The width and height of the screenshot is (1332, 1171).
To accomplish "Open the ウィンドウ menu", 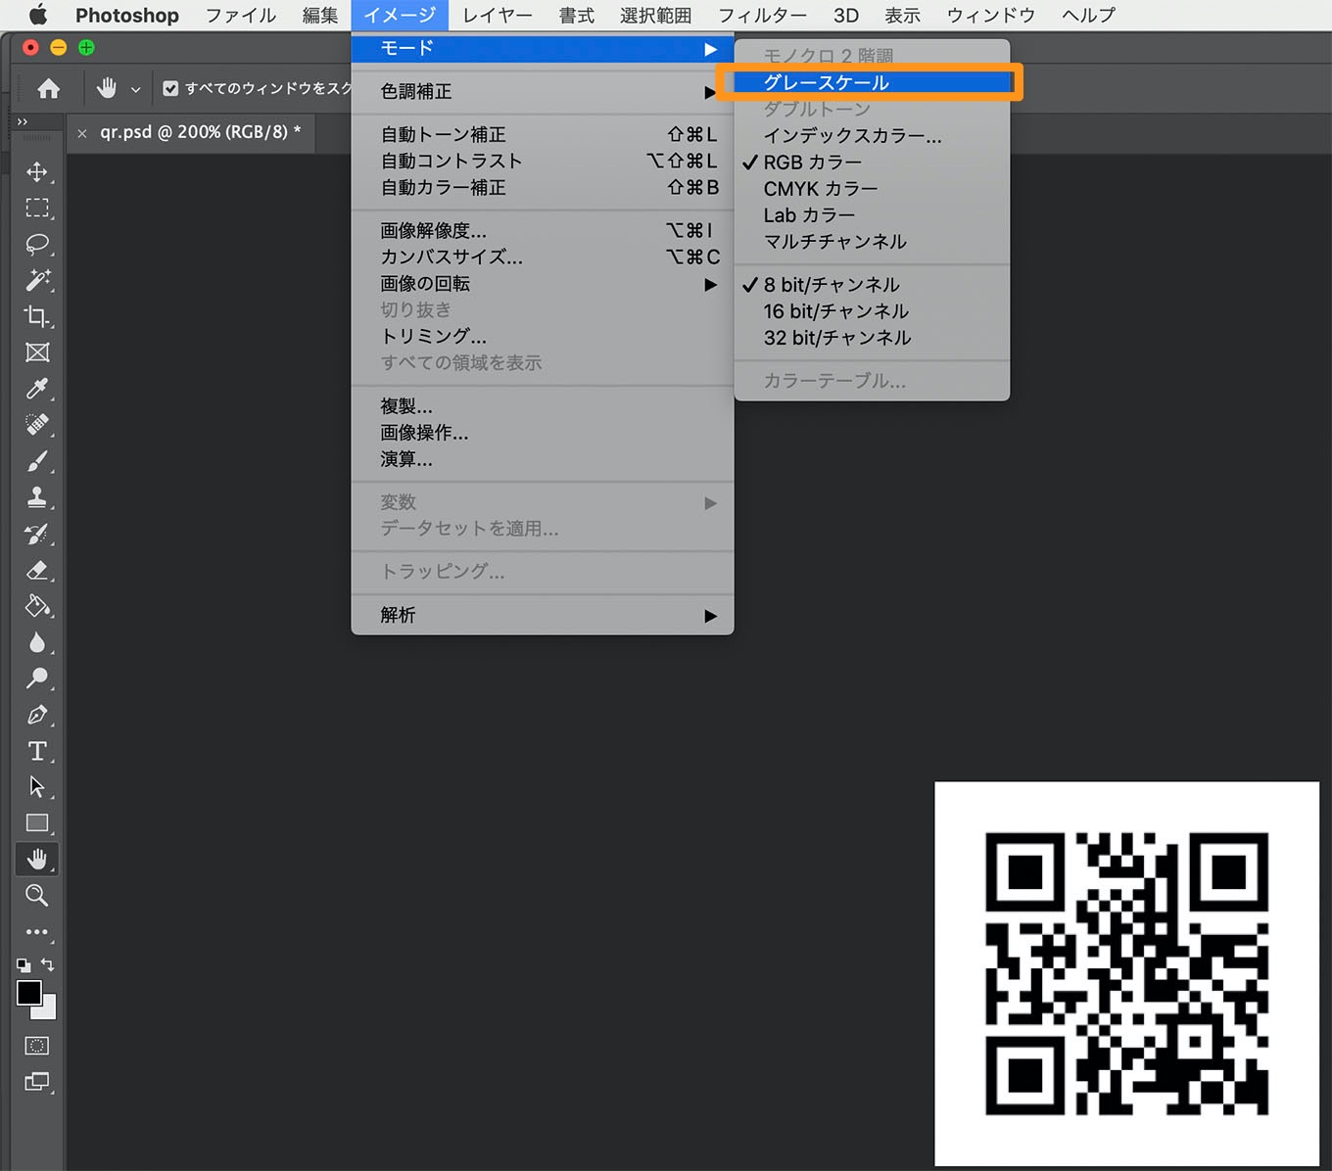I will [x=990, y=15].
